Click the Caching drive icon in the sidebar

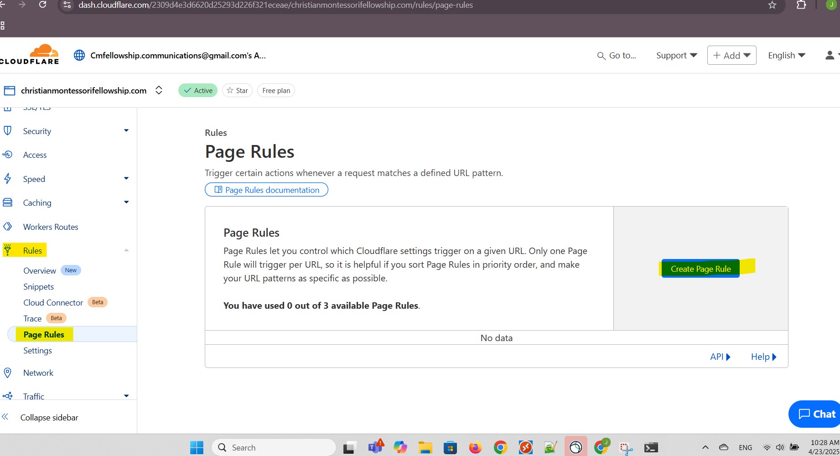(8, 202)
